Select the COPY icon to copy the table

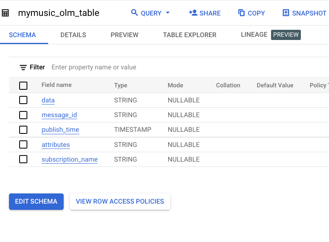coord(240,13)
